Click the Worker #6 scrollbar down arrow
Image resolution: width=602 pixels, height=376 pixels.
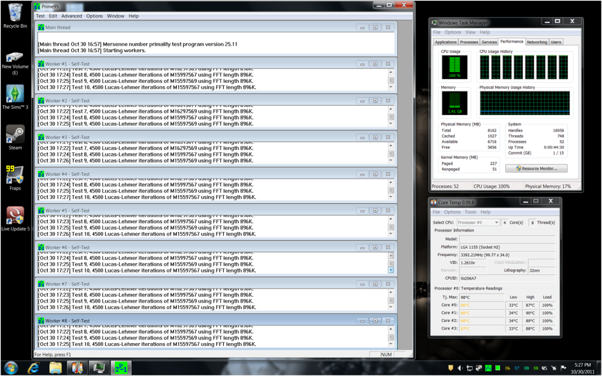391,270
